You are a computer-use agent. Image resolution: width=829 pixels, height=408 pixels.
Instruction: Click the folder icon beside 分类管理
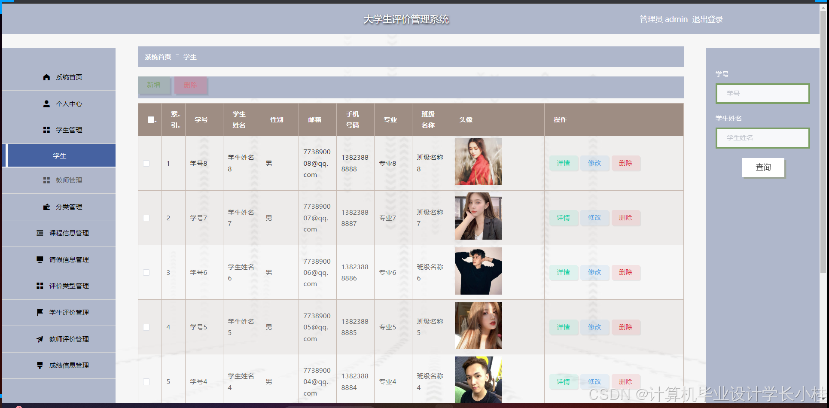pyautogui.click(x=46, y=207)
